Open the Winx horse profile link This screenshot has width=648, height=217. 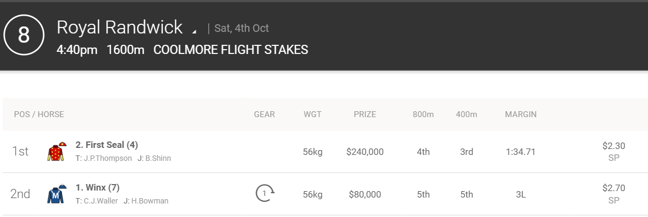[x=97, y=187]
